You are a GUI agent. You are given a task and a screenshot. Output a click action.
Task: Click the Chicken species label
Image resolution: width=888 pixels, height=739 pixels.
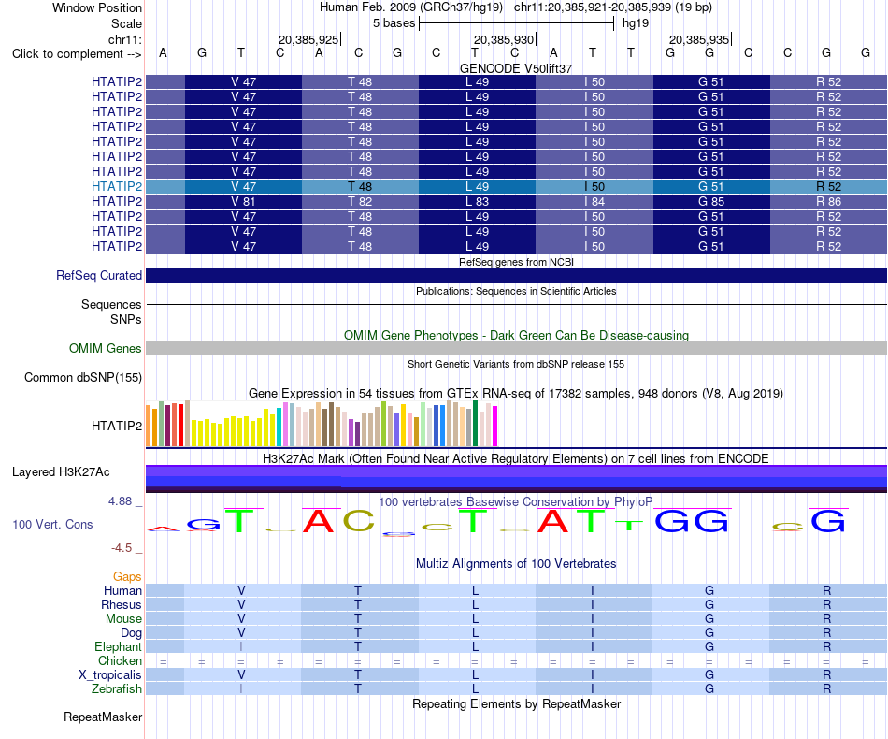pyautogui.click(x=120, y=660)
